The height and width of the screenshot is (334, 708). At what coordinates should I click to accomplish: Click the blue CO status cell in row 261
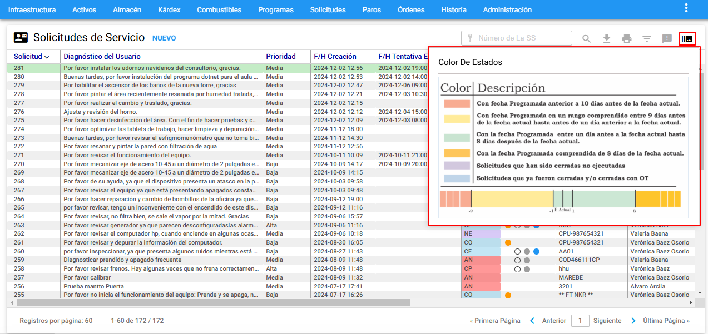pyautogui.click(x=481, y=243)
